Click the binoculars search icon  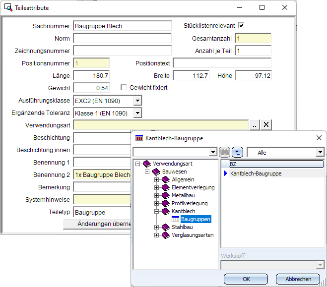224,152
